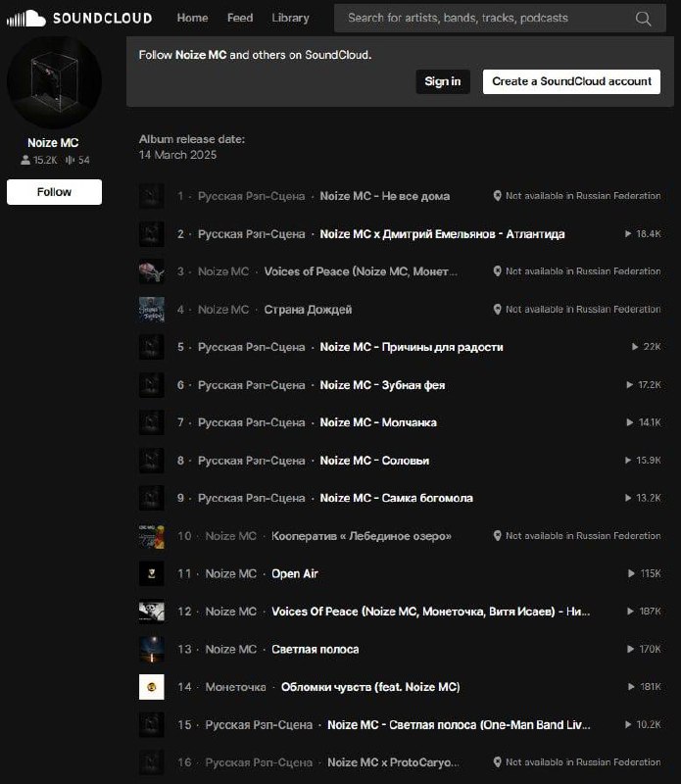Screen dimensions: 681x784
Task: Click the SoundCloud logo
Action: (x=79, y=19)
